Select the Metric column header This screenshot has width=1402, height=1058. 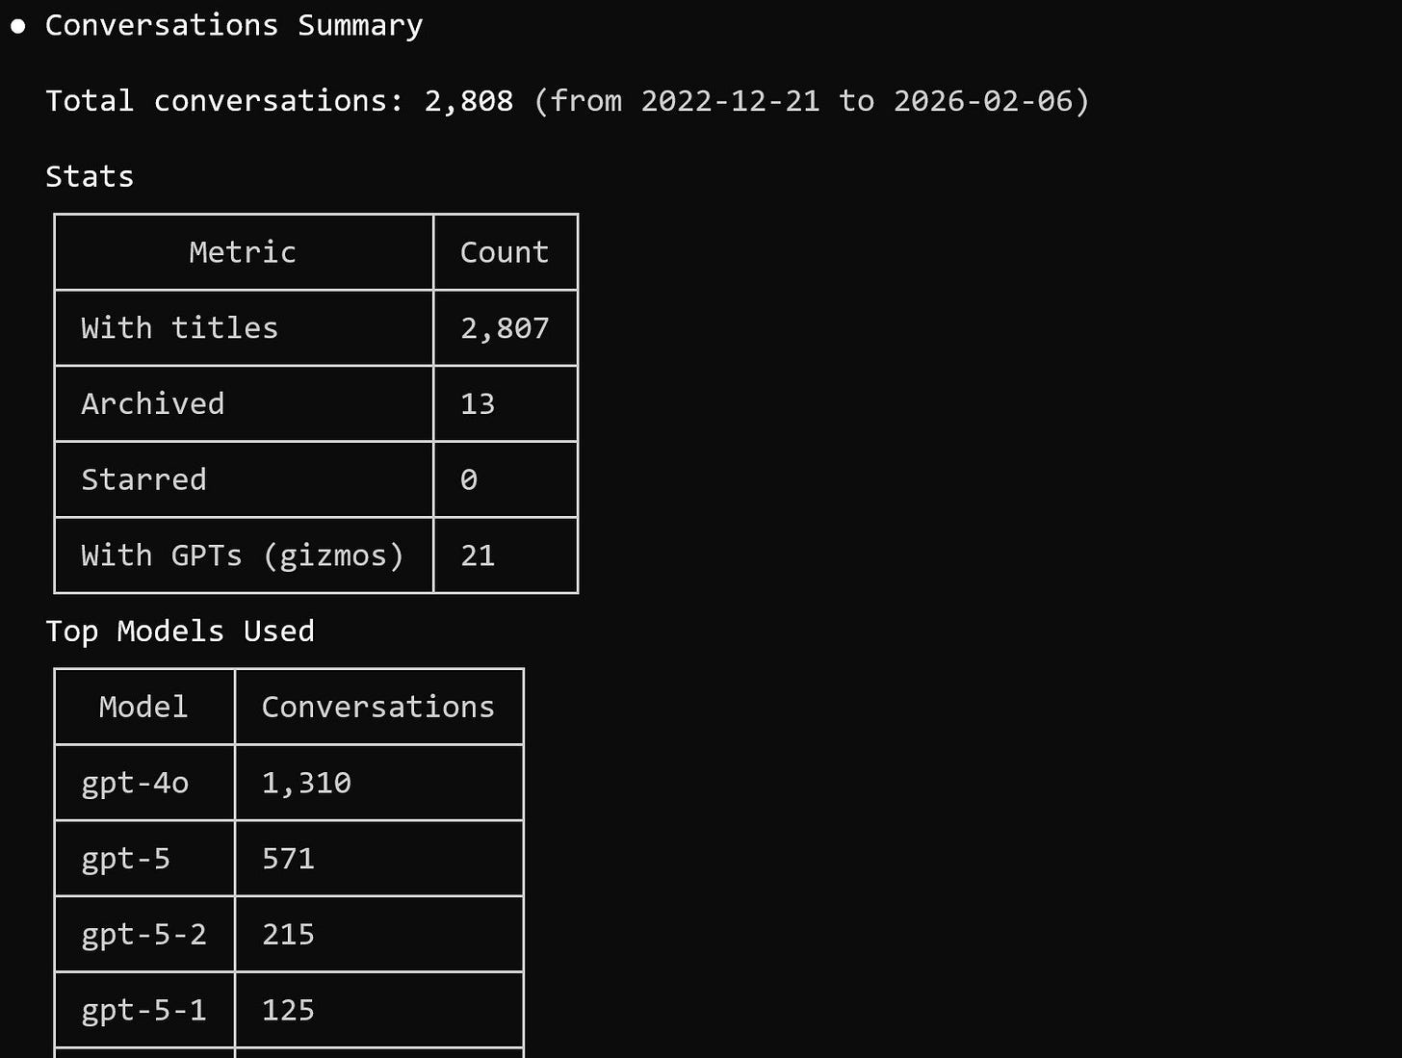click(x=242, y=251)
